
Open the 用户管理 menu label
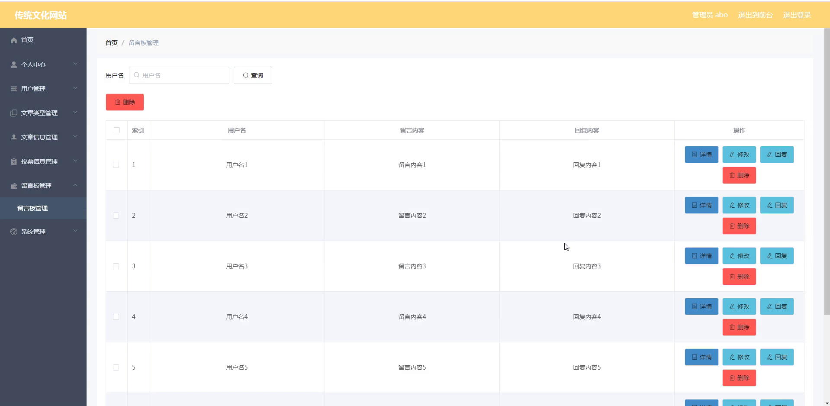[33, 89]
